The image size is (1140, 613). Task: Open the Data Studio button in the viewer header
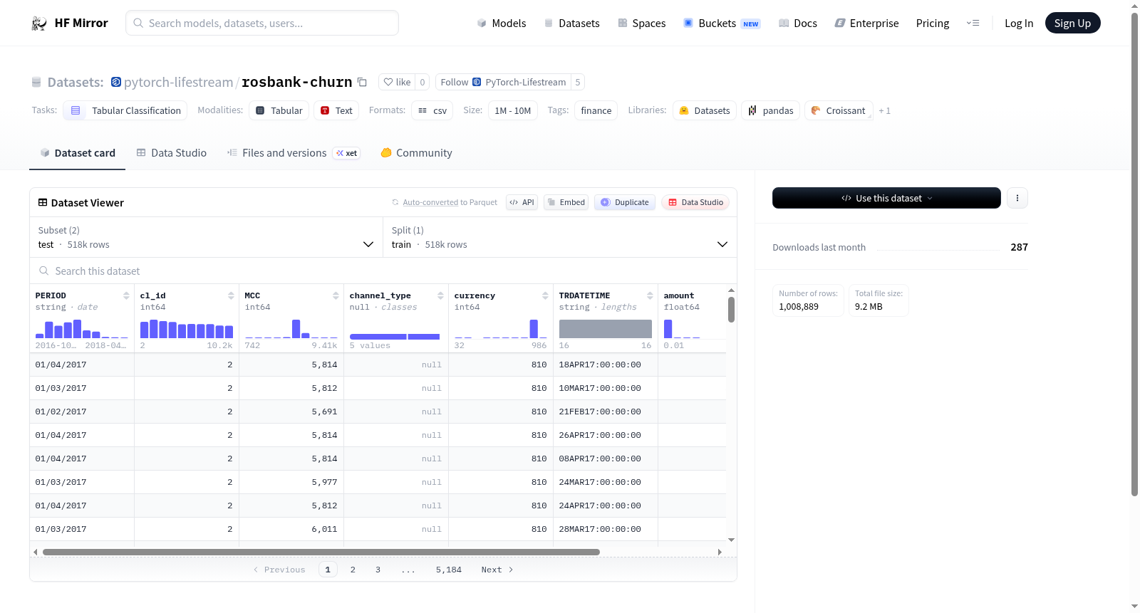coord(695,202)
